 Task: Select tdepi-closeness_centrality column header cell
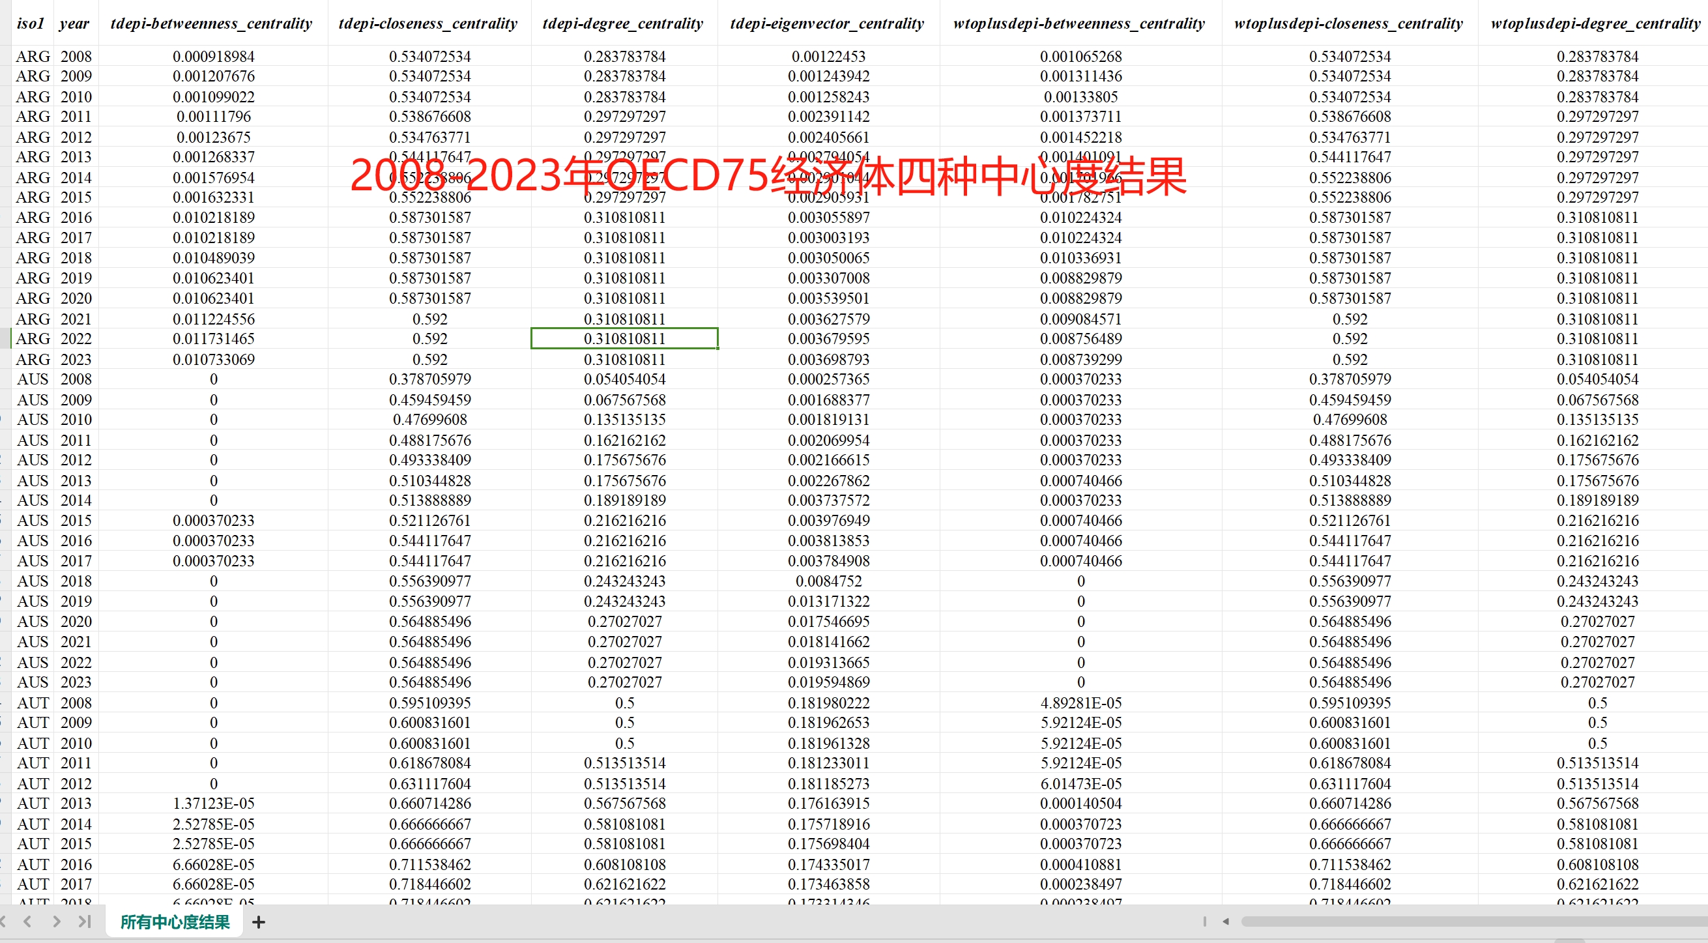coord(427,24)
